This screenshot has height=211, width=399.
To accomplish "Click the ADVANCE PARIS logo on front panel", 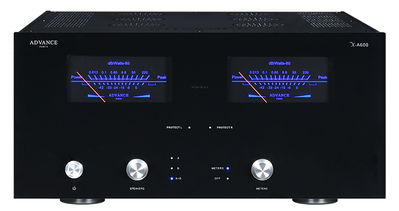I will pos(43,43).
